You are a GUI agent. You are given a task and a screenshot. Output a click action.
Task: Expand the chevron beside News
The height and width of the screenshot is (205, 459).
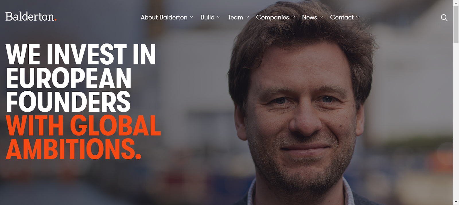pyautogui.click(x=321, y=17)
